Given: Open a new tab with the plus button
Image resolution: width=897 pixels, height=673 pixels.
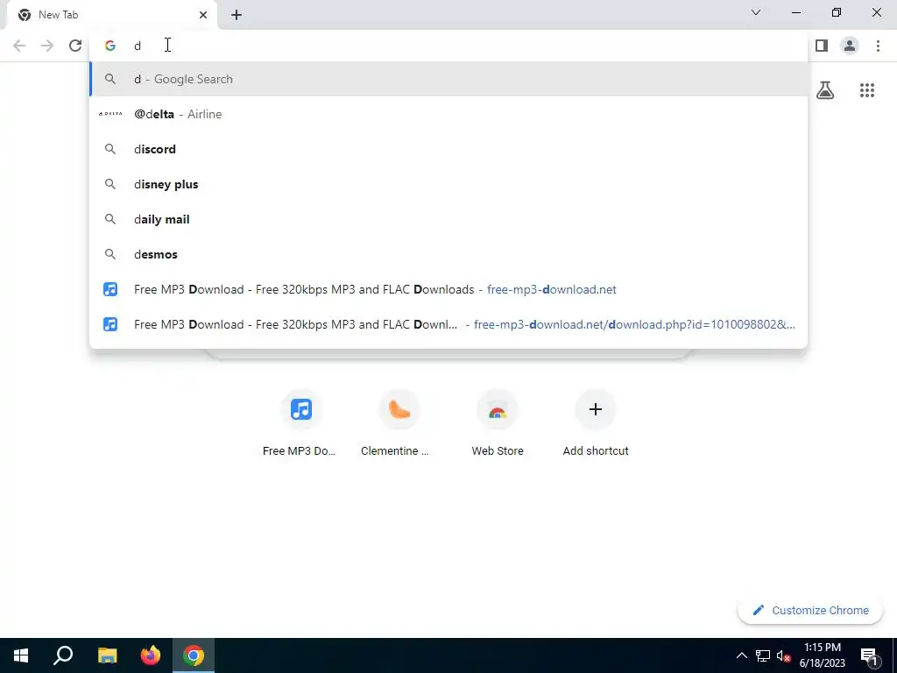Looking at the screenshot, I should pyautogui.click(x=237, y=15).
